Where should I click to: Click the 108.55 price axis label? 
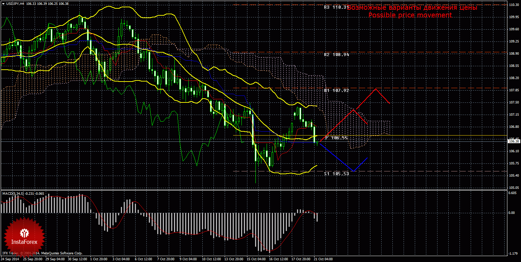click(x=514, y=66)
